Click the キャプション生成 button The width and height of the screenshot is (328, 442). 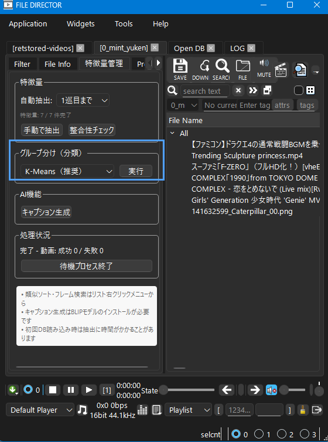pyautogui.click(x=46, y=212)
